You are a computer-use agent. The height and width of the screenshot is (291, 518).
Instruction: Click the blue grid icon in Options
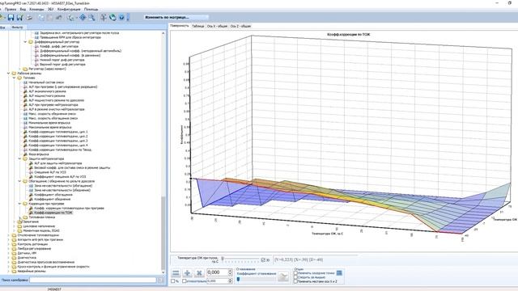pos(339,273)
